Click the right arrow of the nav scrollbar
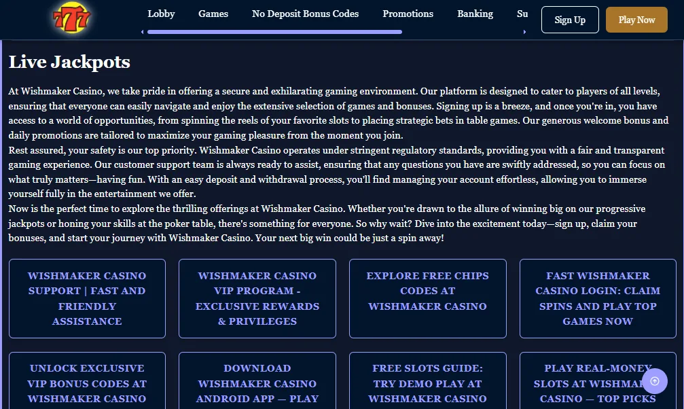This screenshot has width=684, height=409. click(524, 32)
